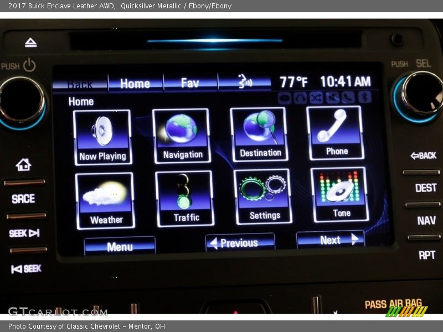Open the Phone tile
This screenshot has height=332, width=443.
336,133
